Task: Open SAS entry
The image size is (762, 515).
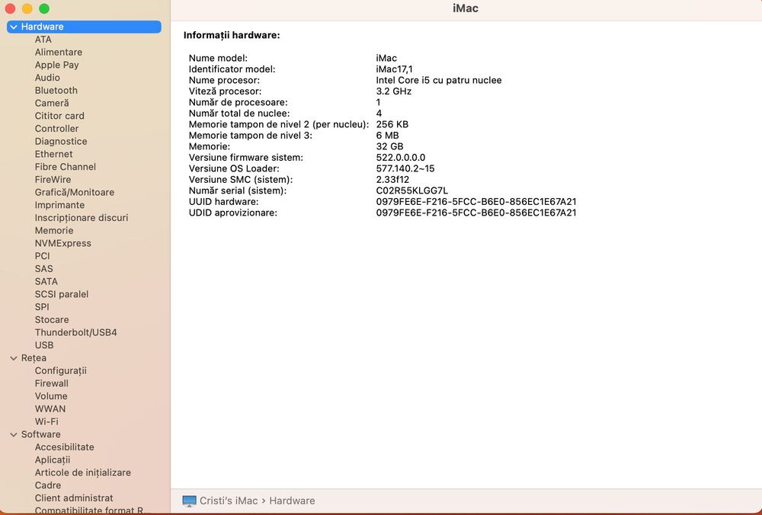Action: 43,269
